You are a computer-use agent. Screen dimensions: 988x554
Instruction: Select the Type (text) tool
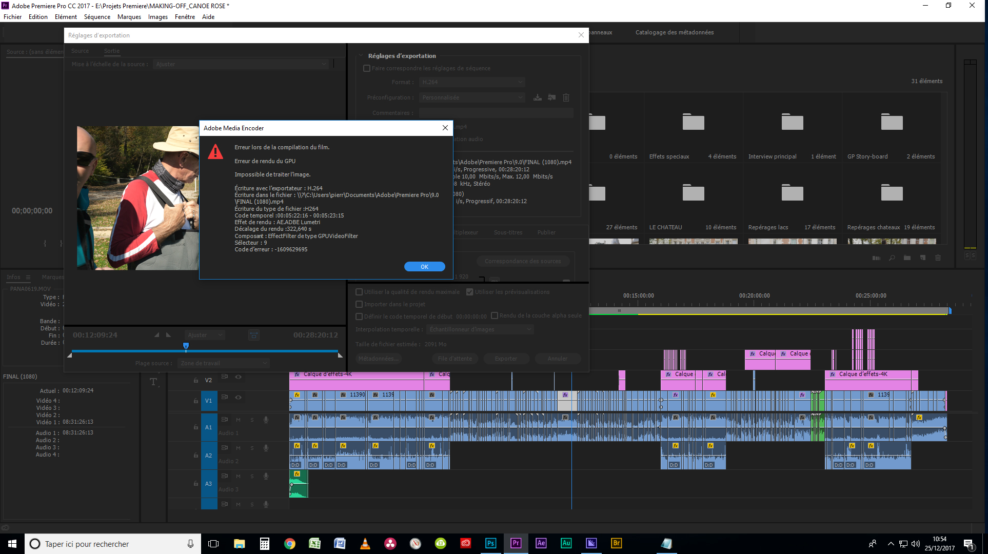coord(153,381)
